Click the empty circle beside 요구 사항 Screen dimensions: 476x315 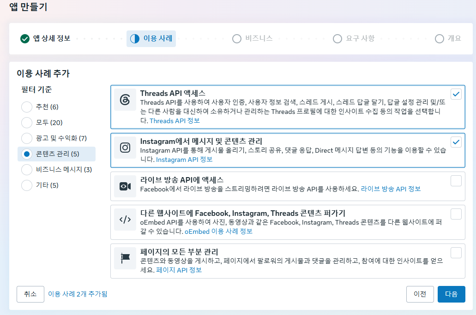(337, 39)
